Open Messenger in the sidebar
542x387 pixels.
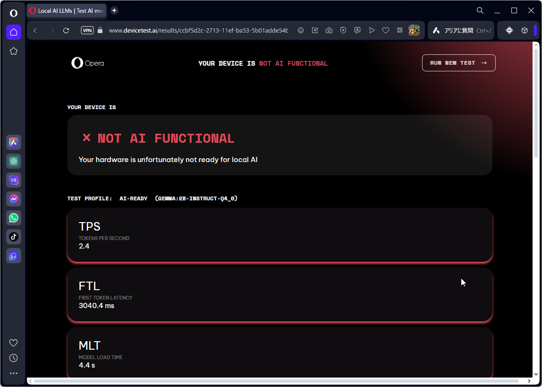tap(14, 199)
